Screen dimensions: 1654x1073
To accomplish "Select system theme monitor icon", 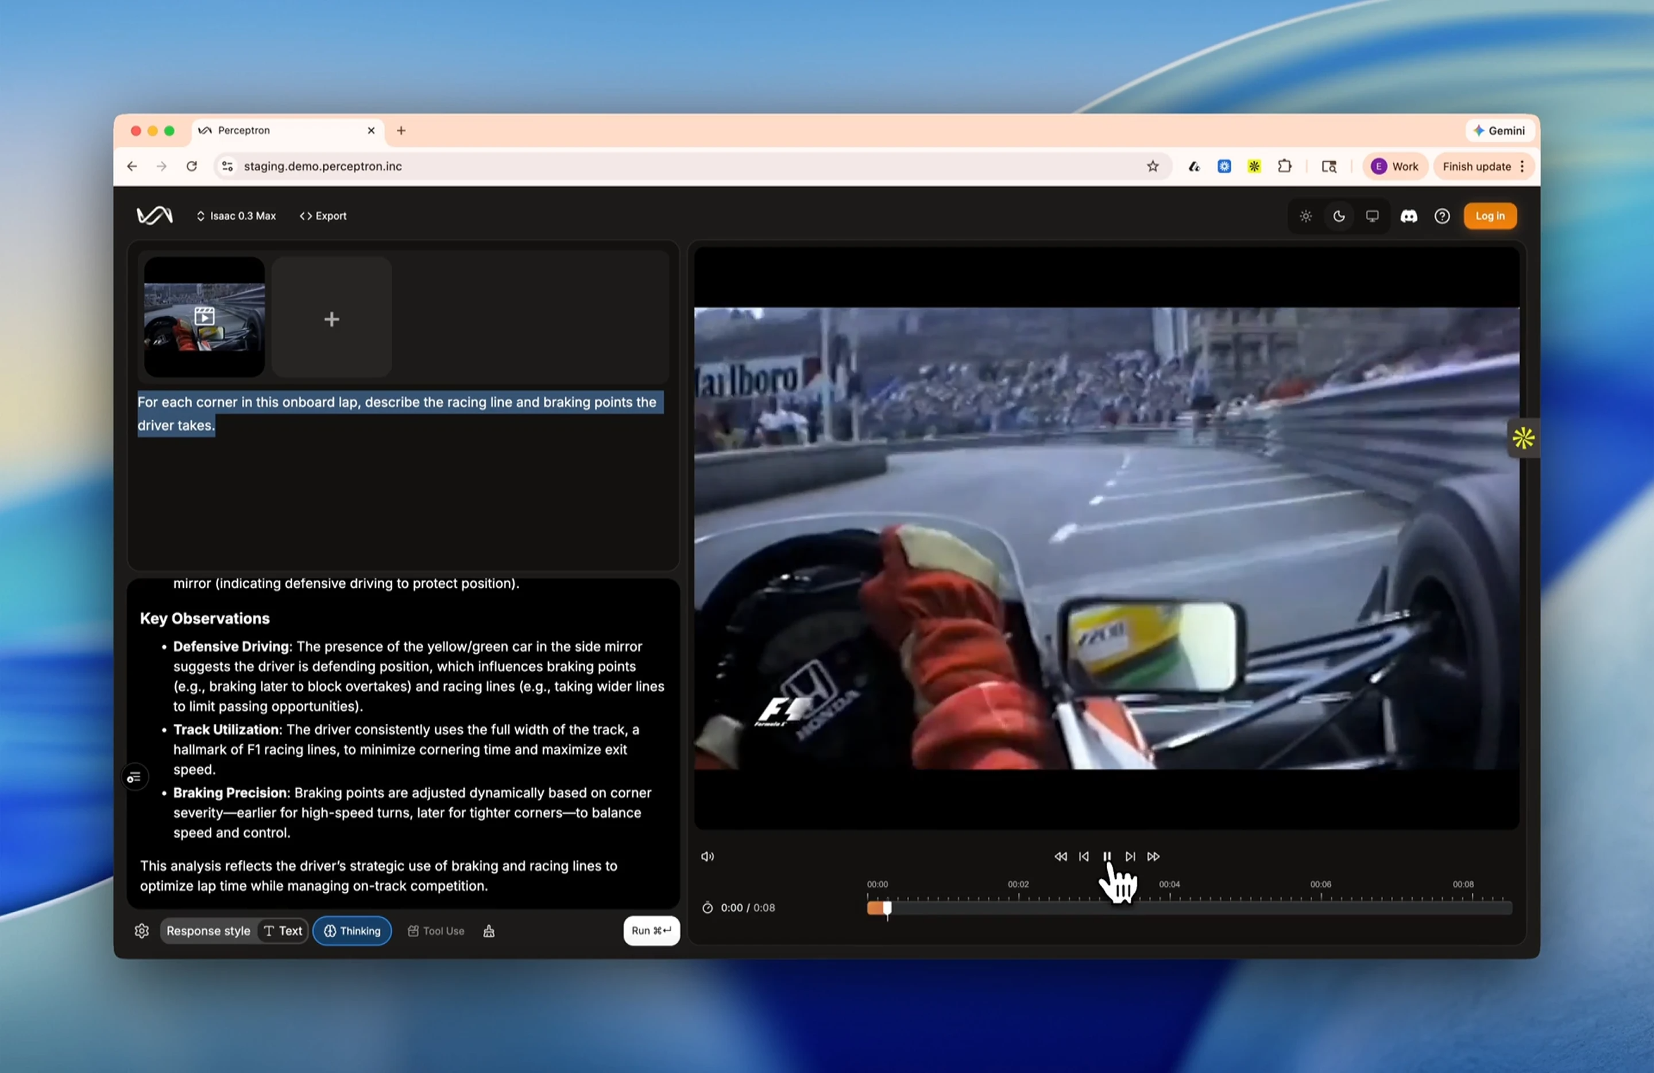I will (x=1372, y=216).
